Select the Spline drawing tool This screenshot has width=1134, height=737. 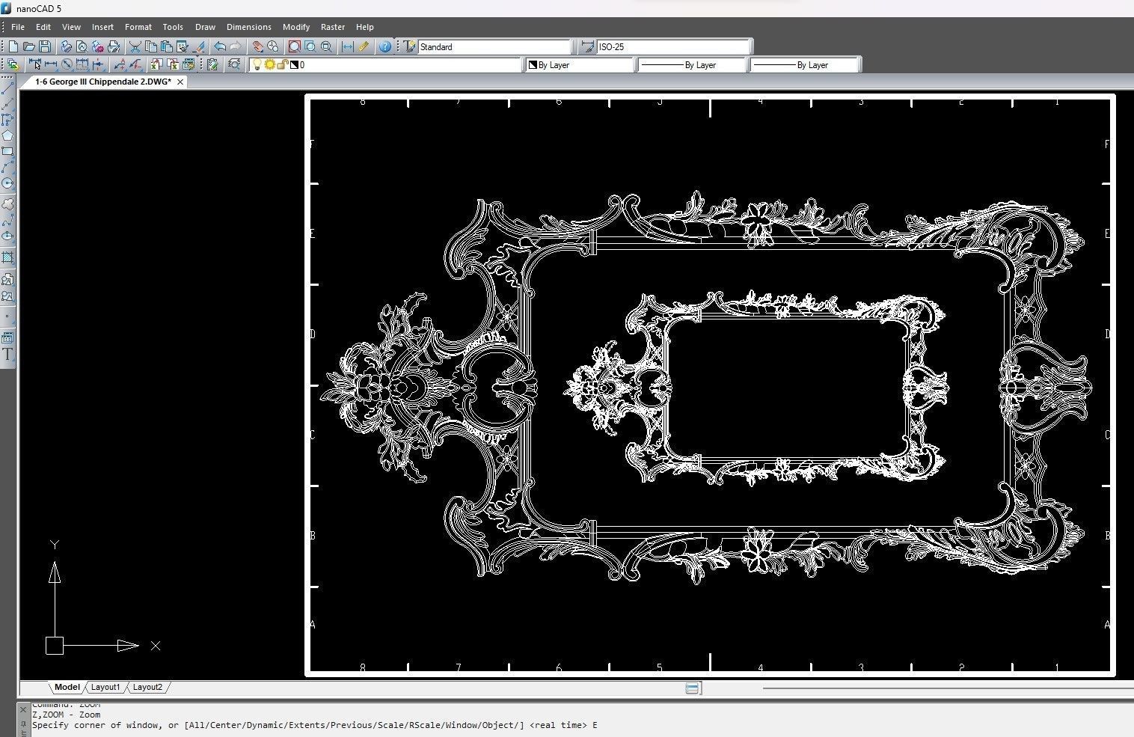tap(7, 220)
